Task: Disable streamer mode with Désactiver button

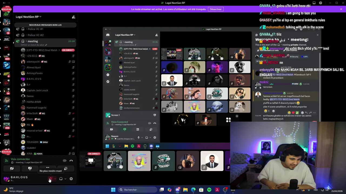Action: 216,9
